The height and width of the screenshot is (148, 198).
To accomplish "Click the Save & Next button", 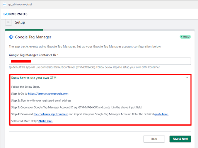I will click(180, 139).
